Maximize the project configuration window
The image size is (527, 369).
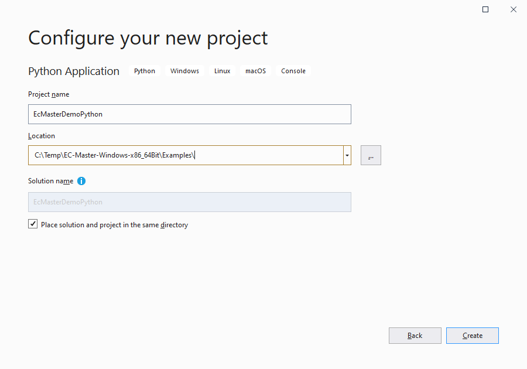click(x=485, y=9)
